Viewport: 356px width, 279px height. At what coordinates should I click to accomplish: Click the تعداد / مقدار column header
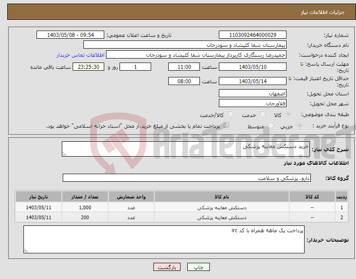point(85,197)
